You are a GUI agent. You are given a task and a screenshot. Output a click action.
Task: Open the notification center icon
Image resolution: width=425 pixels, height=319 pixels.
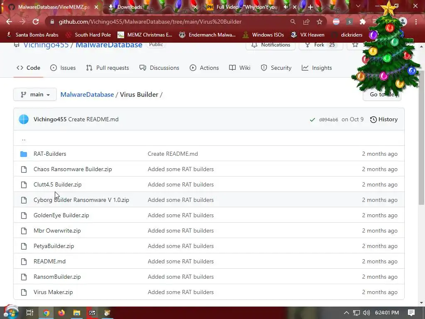tap(411, 313)
